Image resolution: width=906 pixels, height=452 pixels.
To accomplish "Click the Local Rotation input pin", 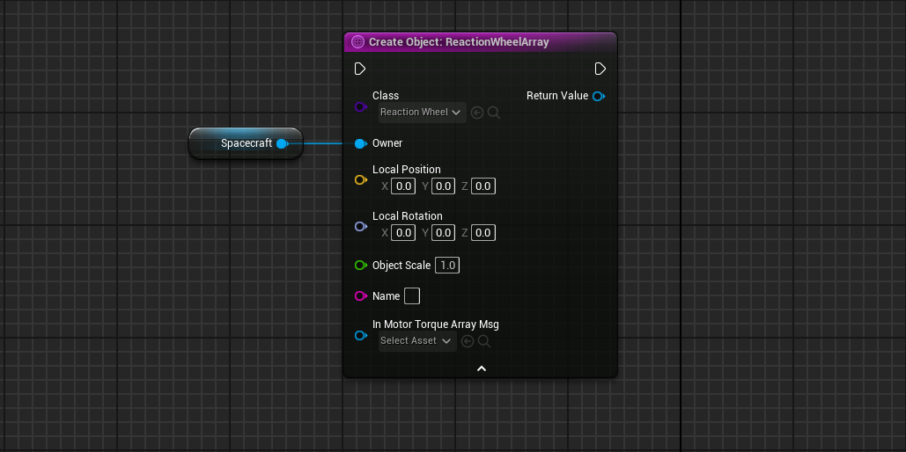I will 359,226.
